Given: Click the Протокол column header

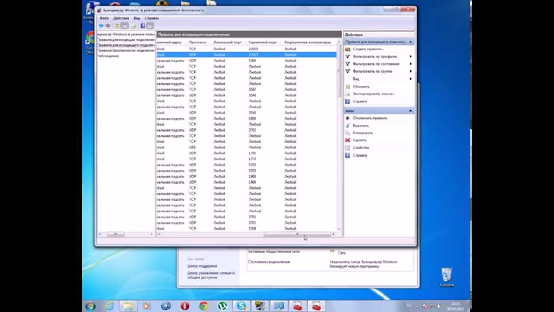Looking at the screenshot, I should tap(197, 42).
